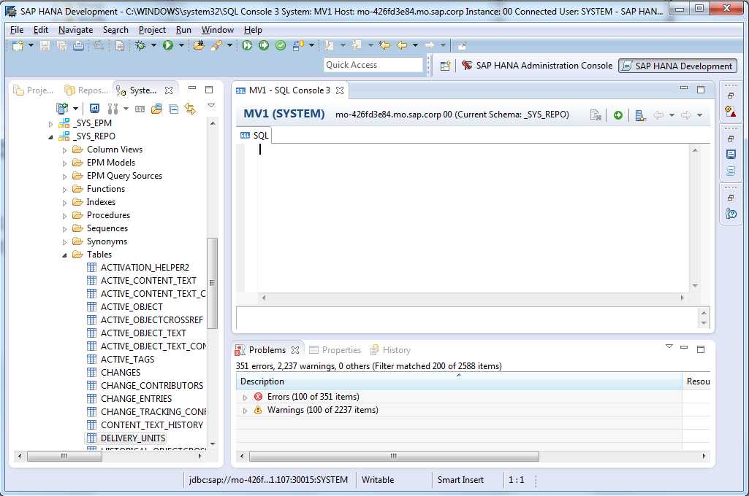Click the Open Perspective icon

[445, 66]
